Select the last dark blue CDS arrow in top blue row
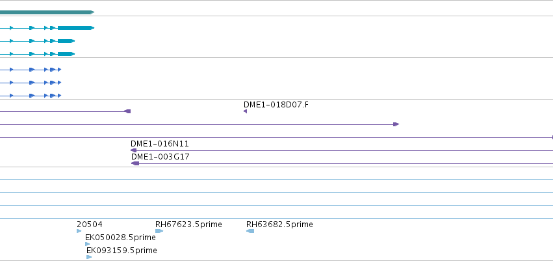The width and height of the screenshot is (553, 261). click(59, 70)
